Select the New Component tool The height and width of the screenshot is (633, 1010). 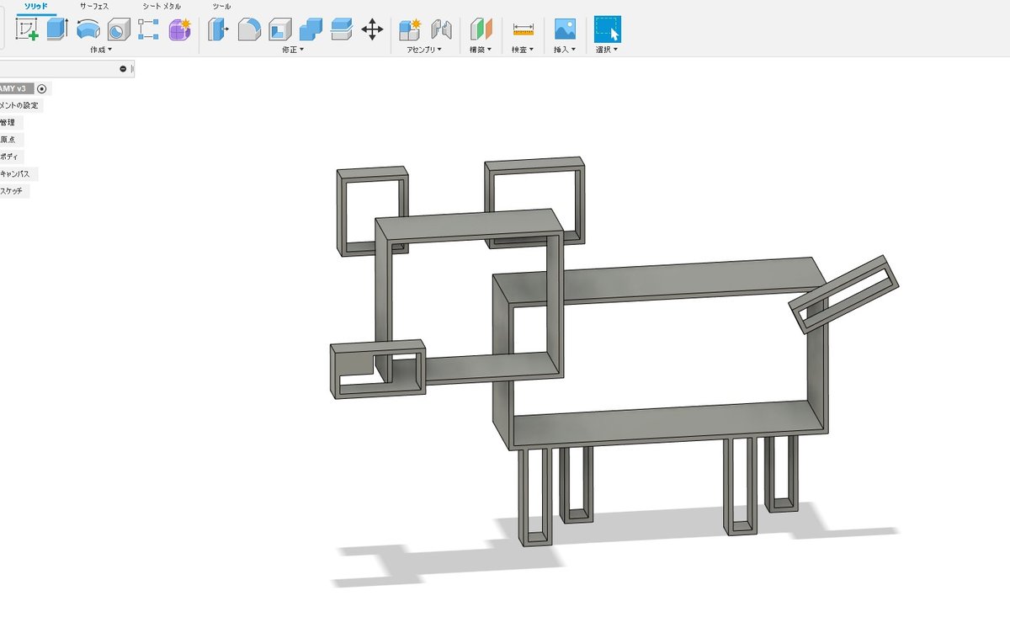click(410, 29)
